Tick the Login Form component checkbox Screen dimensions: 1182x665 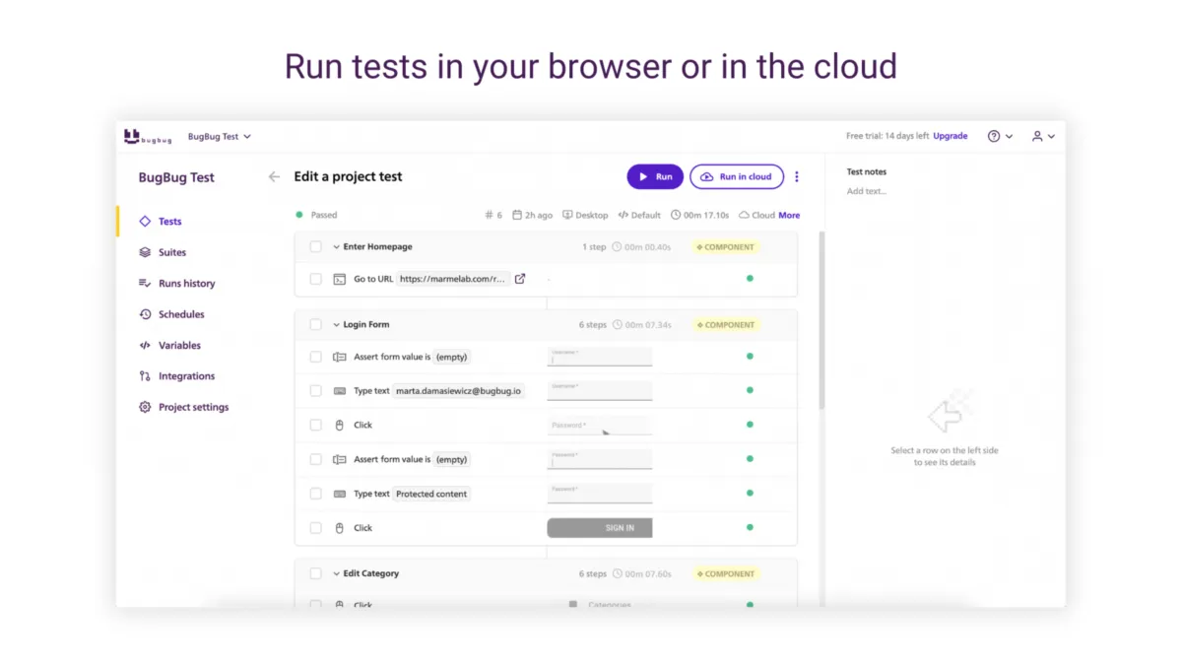(x=315, y=324)
